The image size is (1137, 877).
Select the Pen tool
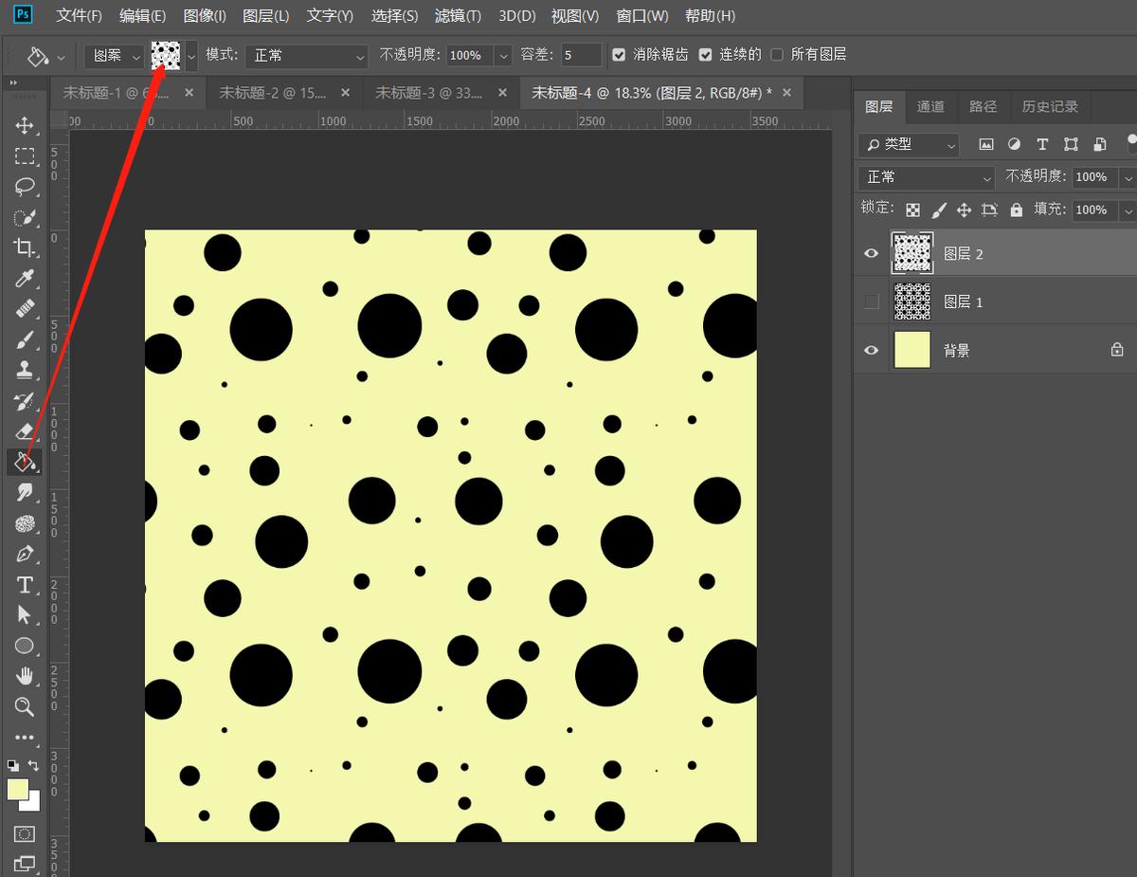(x=25, y=555)
